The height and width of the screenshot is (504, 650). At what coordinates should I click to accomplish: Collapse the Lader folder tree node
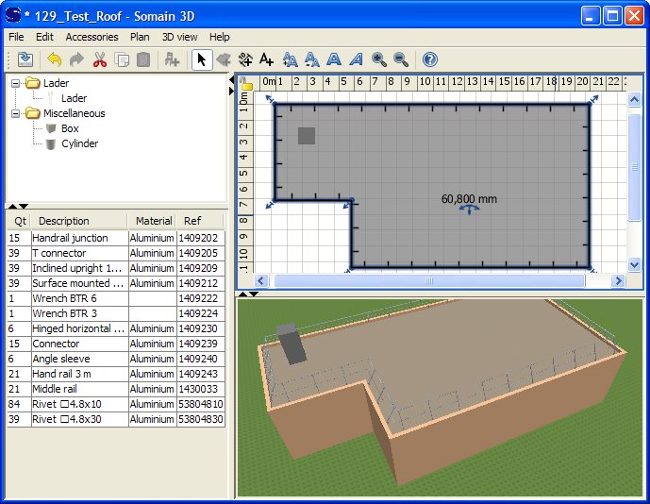pyautogui.click(x=16, y=83)
